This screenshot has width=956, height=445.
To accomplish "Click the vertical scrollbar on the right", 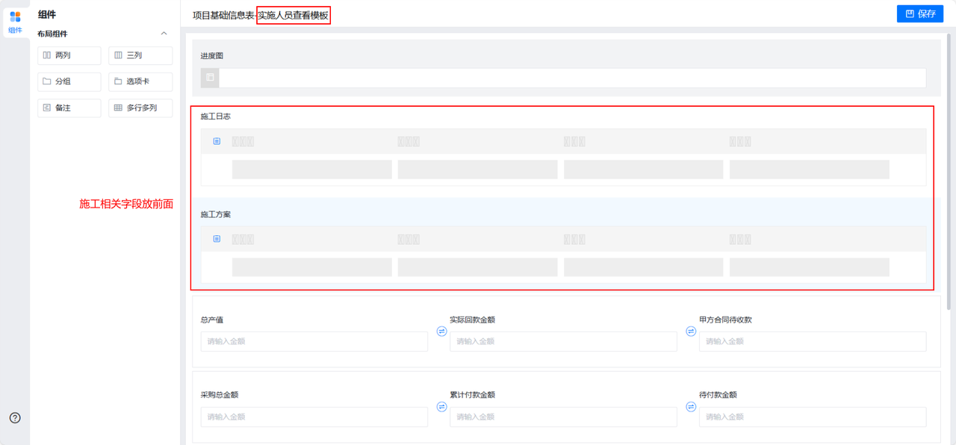I will tap(950, 172).
